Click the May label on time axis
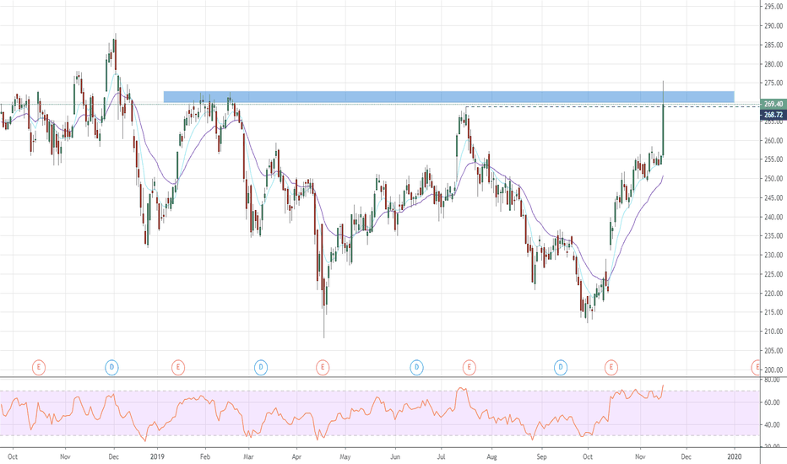Screen dimensions: 787x464 [345, 456]
